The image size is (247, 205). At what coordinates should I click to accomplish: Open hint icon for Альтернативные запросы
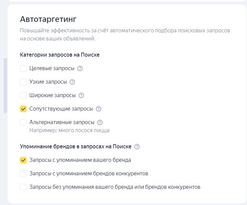pos(100,122)
